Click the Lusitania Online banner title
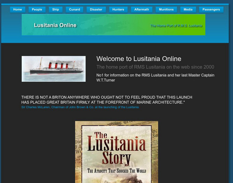 coord(55,25)
